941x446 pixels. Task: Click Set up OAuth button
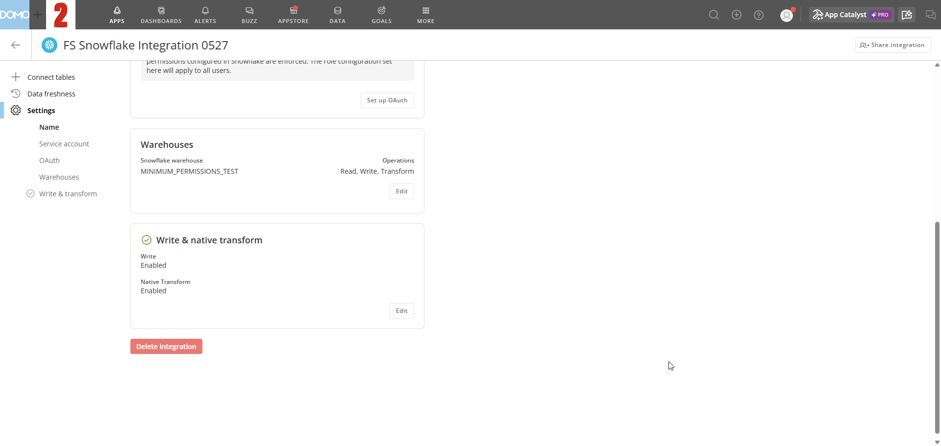pyautogui.click(x=387, y=100)
